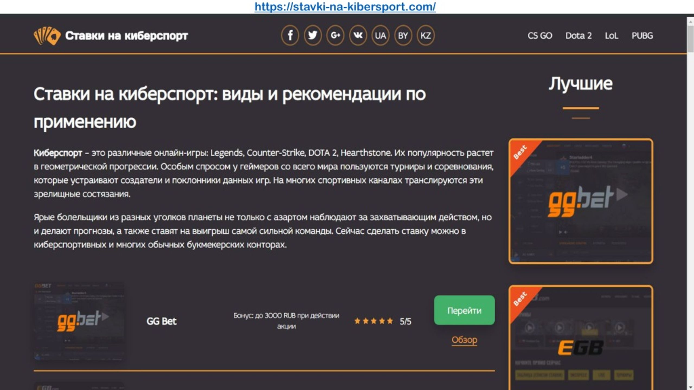Click the main article heading
Screen dimensions: 694x390
[229, 108]
